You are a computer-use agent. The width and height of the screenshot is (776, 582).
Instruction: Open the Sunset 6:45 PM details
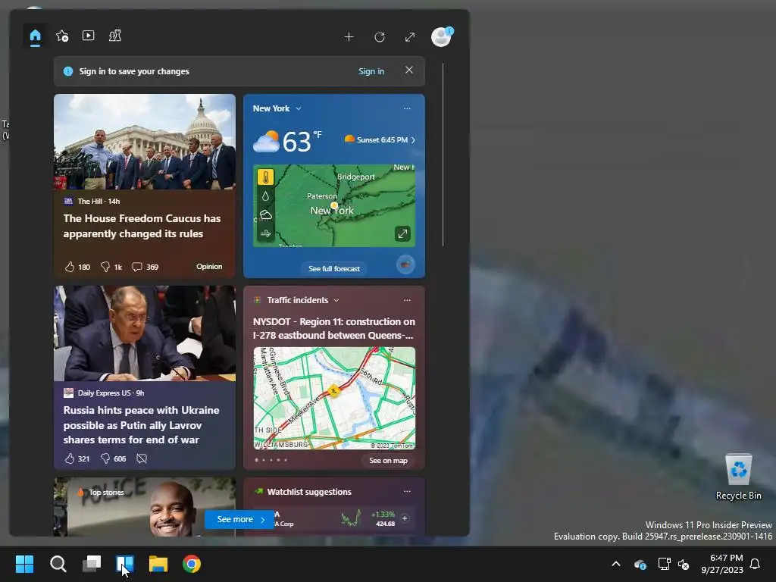380,139
